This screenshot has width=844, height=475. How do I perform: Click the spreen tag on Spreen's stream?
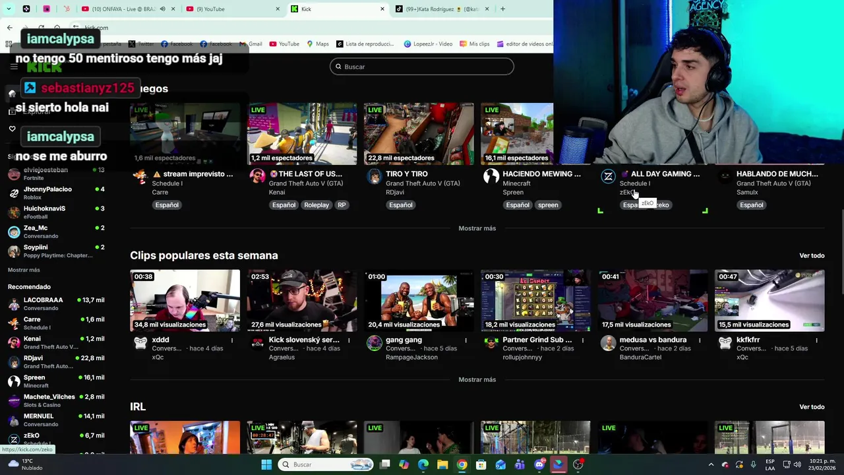tap(548, 205)
